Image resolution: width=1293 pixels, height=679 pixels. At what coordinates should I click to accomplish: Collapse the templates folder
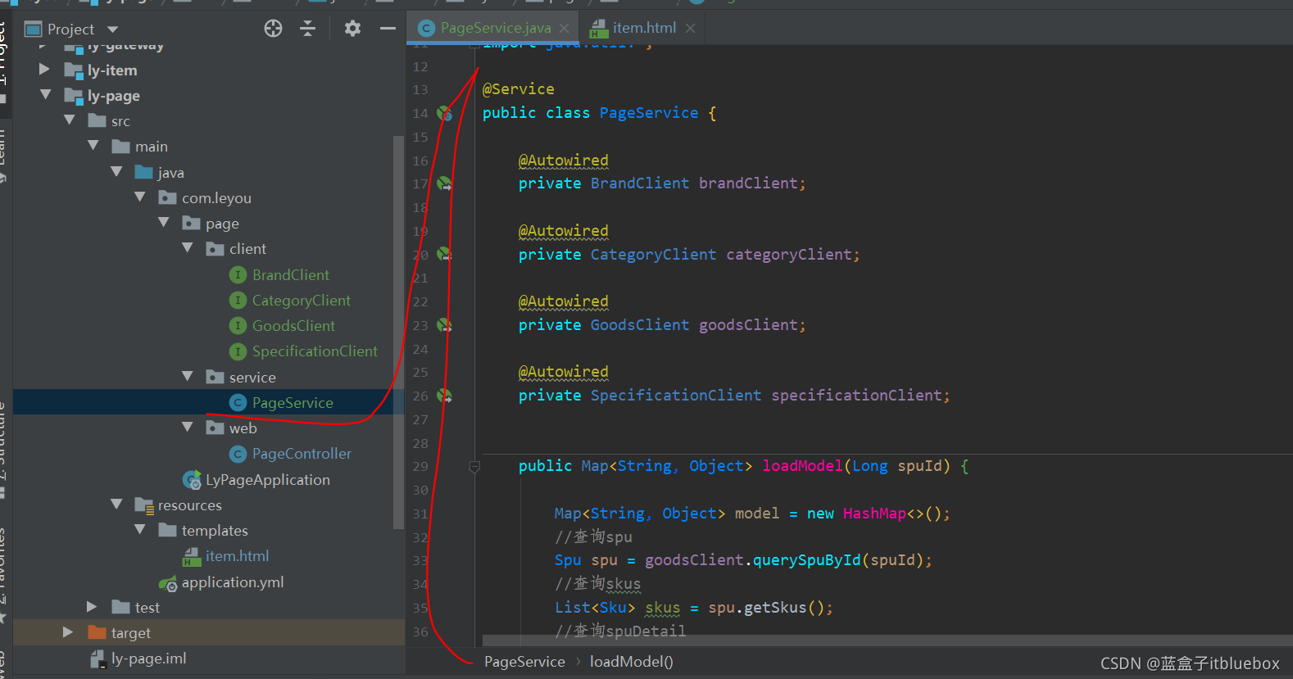pyautogui.click(x=140, y=530)
